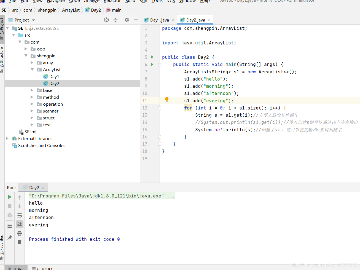360x270 pixels.
Task: Click Day2 class in breadcrumb bar
Action: [93, 10]
